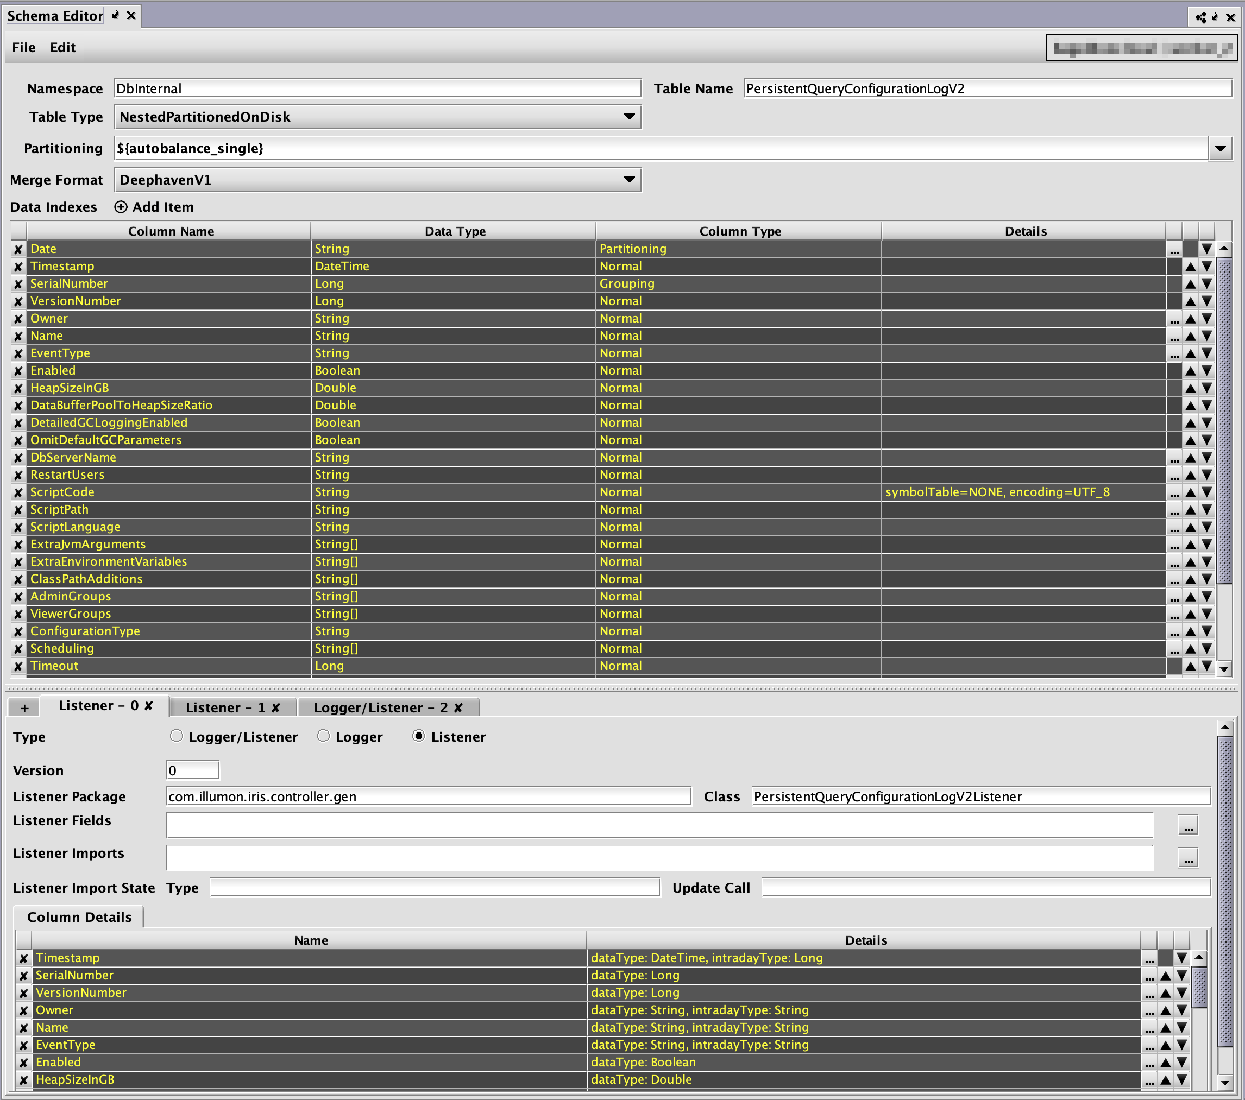Select the Logger/Listener radio button
1245x1100 pixels.
[x=176, y=737]
